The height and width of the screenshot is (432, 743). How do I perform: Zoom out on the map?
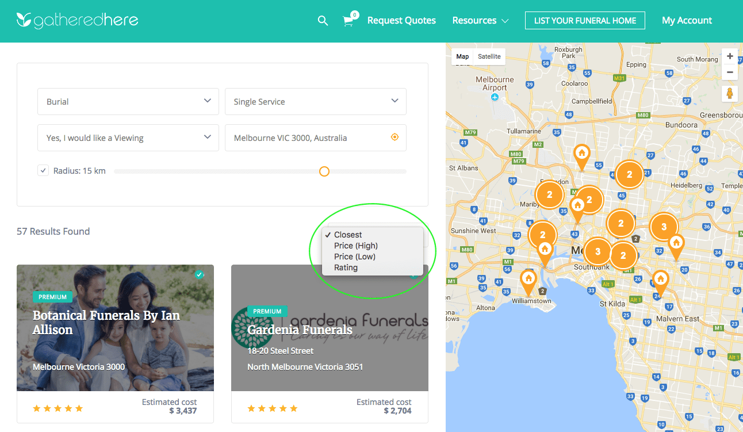click(730, 72)
